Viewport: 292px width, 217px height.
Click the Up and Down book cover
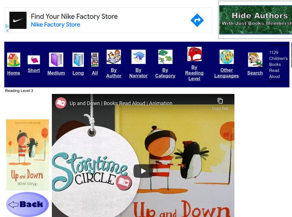click(27, 155)
